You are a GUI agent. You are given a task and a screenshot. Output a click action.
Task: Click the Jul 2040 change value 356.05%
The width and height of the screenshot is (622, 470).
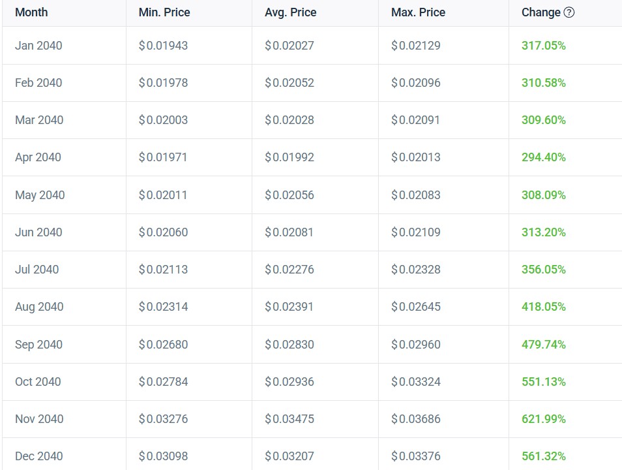click(x=543, y=270)
